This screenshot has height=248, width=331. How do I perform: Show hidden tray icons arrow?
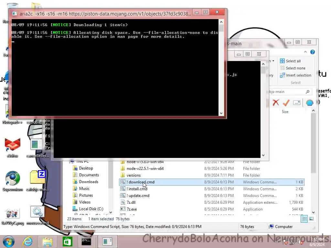point(278,242)
